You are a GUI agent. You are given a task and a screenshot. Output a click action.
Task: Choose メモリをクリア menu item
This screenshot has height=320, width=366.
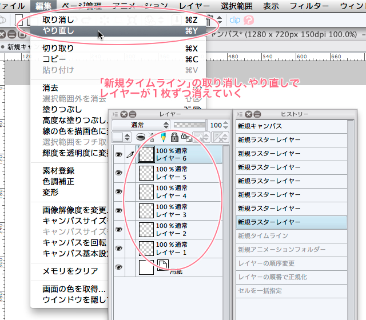(70, 271)
